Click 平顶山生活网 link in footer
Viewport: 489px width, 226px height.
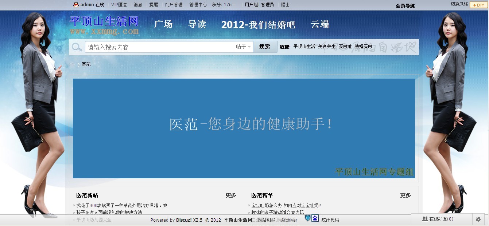coord(238,220)
